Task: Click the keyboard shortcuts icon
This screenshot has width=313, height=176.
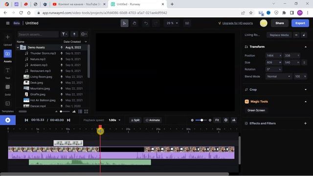Action: click(187, 23)
